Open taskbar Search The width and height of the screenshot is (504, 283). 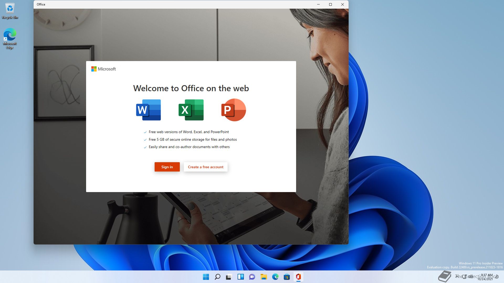218,277
